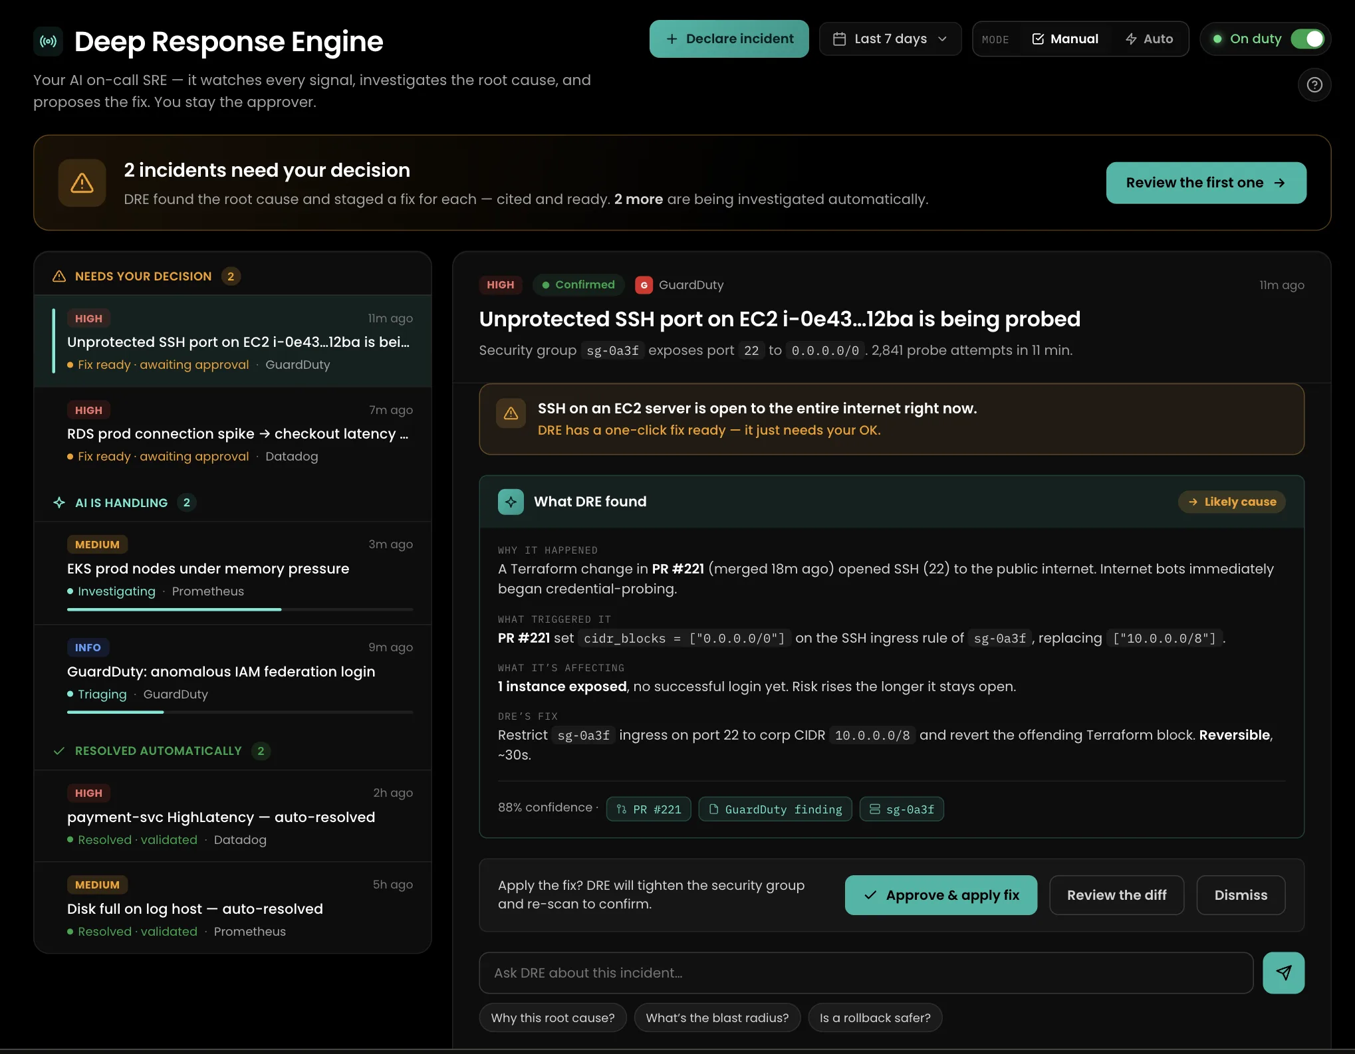Click the Likely cause badge
Screen dimensions: 1355x1054
pyautogui.click(x=1231, y=502)
